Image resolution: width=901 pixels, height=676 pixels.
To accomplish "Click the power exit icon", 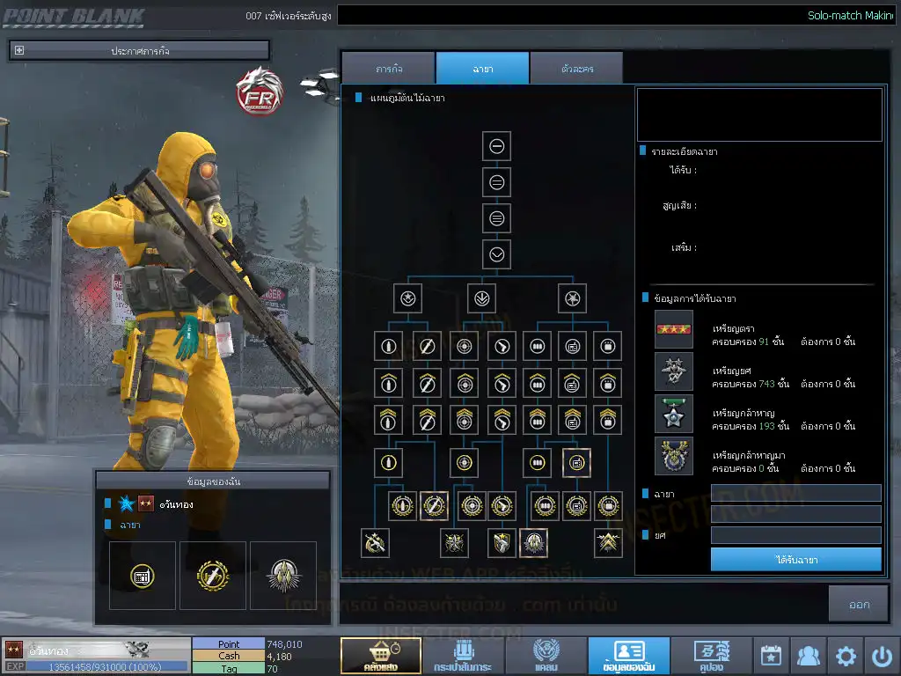I will point(882,656).
